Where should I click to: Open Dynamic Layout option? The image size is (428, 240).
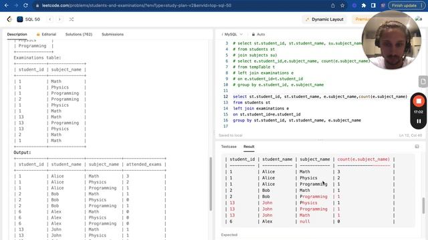click(x=324, y=19)
